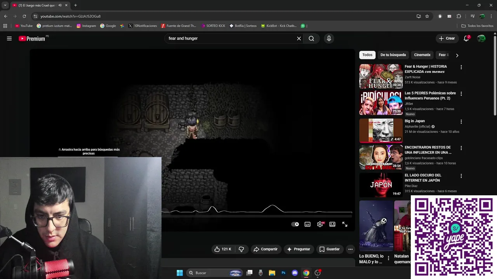Open the Fear & Hunger HISTORIA EXPLICADA thumbnail

(381, 76)
